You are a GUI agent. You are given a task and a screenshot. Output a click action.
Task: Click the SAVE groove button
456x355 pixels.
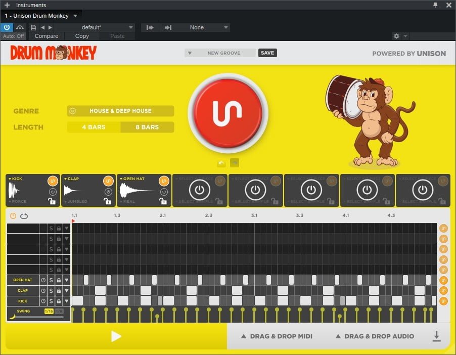[267, 53]
